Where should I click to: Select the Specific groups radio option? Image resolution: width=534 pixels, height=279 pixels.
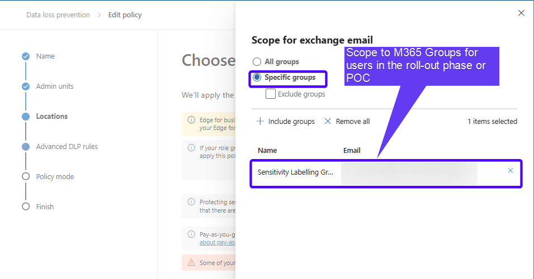click(257, 78)
